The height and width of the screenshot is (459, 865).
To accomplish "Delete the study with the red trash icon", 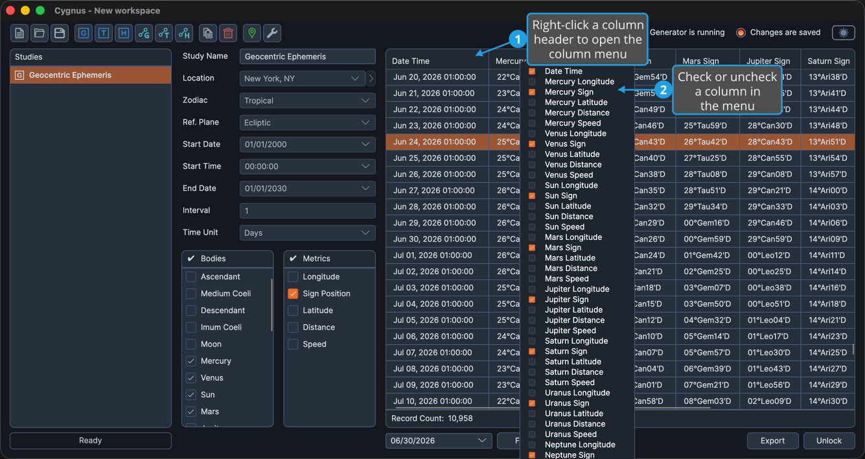I will click(x=228, y=33).
